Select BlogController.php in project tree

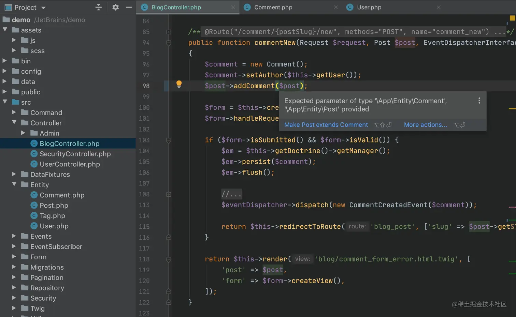[x=68, y=144]
